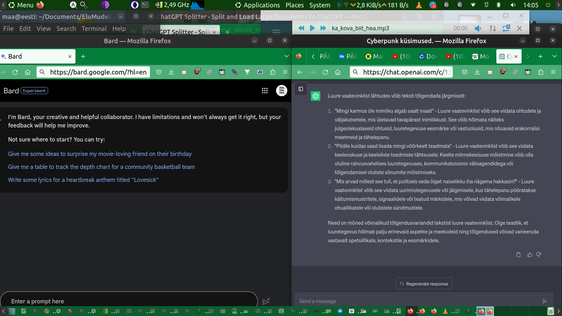Switch to the Bard tab
The image size is (562, 316).
38,56
